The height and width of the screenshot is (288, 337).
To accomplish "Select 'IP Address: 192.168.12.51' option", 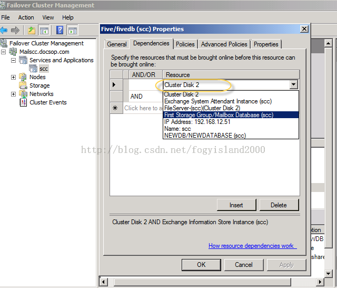I will click(231, 122).
